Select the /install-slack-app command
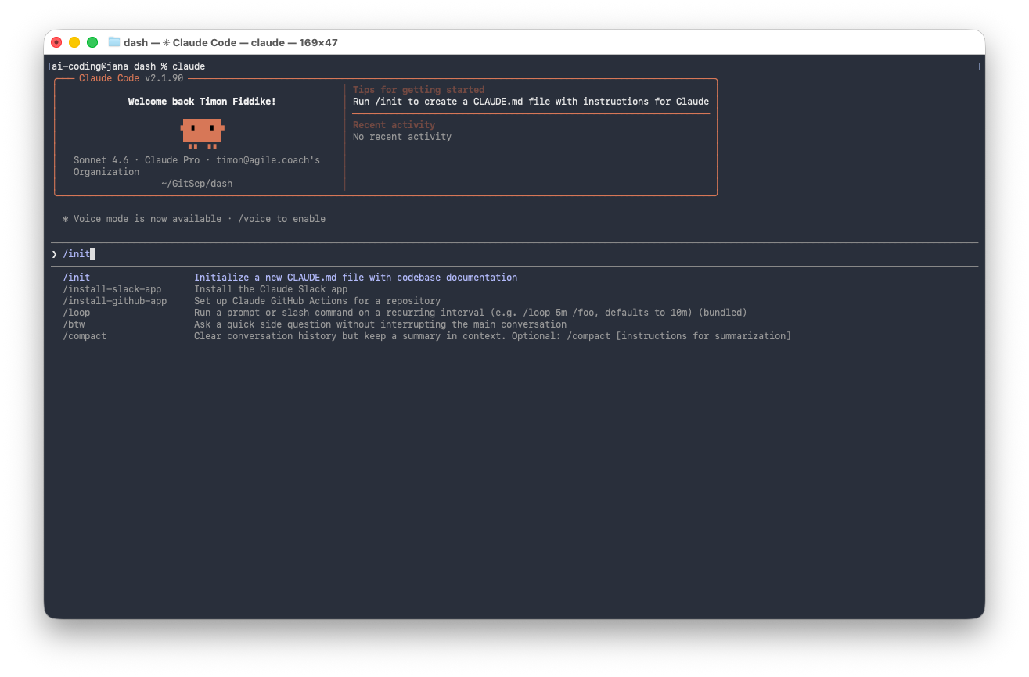 click(x=112, y=289)
